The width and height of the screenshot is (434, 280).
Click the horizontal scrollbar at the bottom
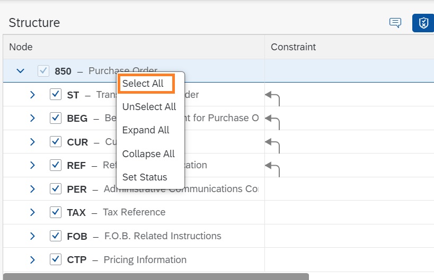[x=156, y=276]
